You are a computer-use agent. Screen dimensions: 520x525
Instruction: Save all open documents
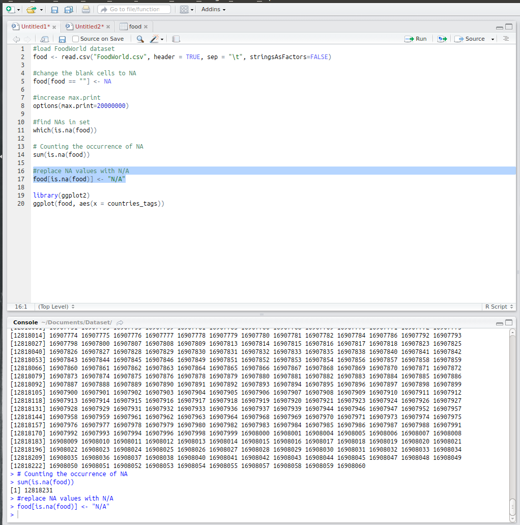(x=69, y=10)
